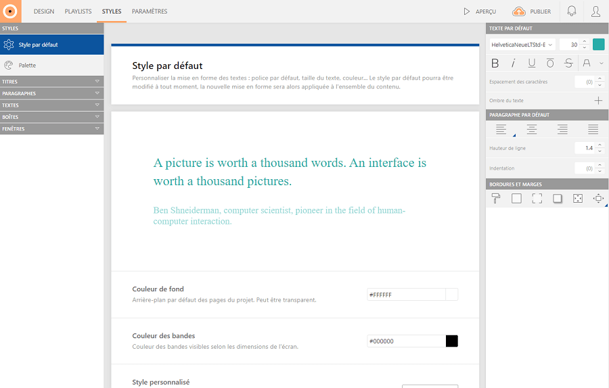The width and height of the screenshot is (609, 388).
Task: Click the solid border square icon
Action: [x=516, y=198]
